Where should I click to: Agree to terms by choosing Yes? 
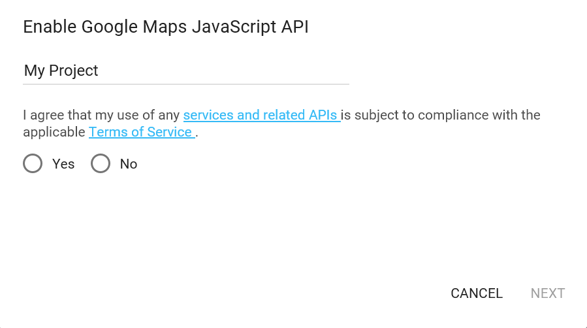coord(33,163)
